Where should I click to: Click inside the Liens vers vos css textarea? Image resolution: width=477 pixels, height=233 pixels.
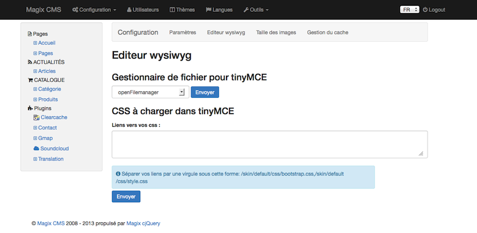(270, 144)
